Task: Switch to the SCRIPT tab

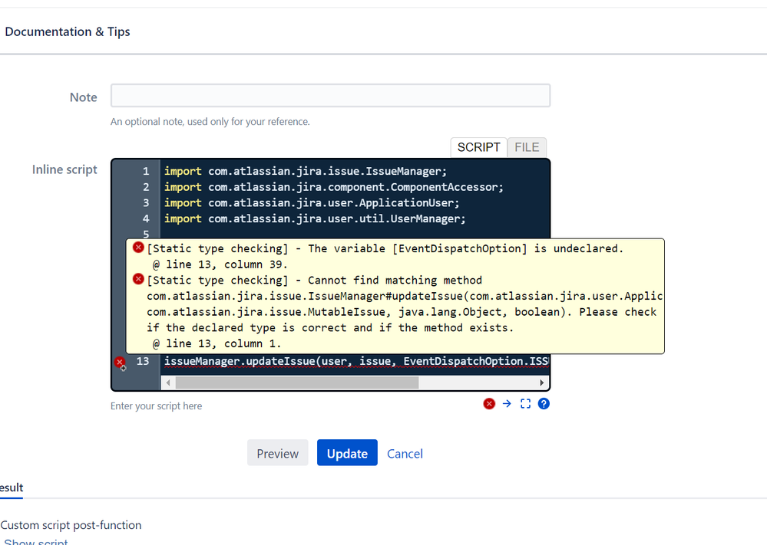Action: pos(478,147)
